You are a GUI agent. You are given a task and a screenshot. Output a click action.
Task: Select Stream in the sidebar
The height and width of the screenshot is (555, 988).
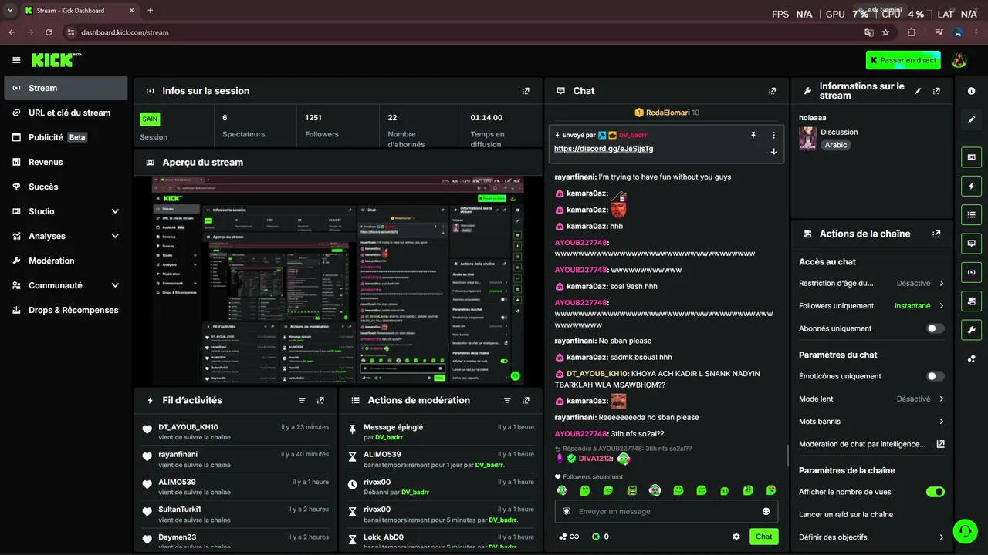coord(66,88)
